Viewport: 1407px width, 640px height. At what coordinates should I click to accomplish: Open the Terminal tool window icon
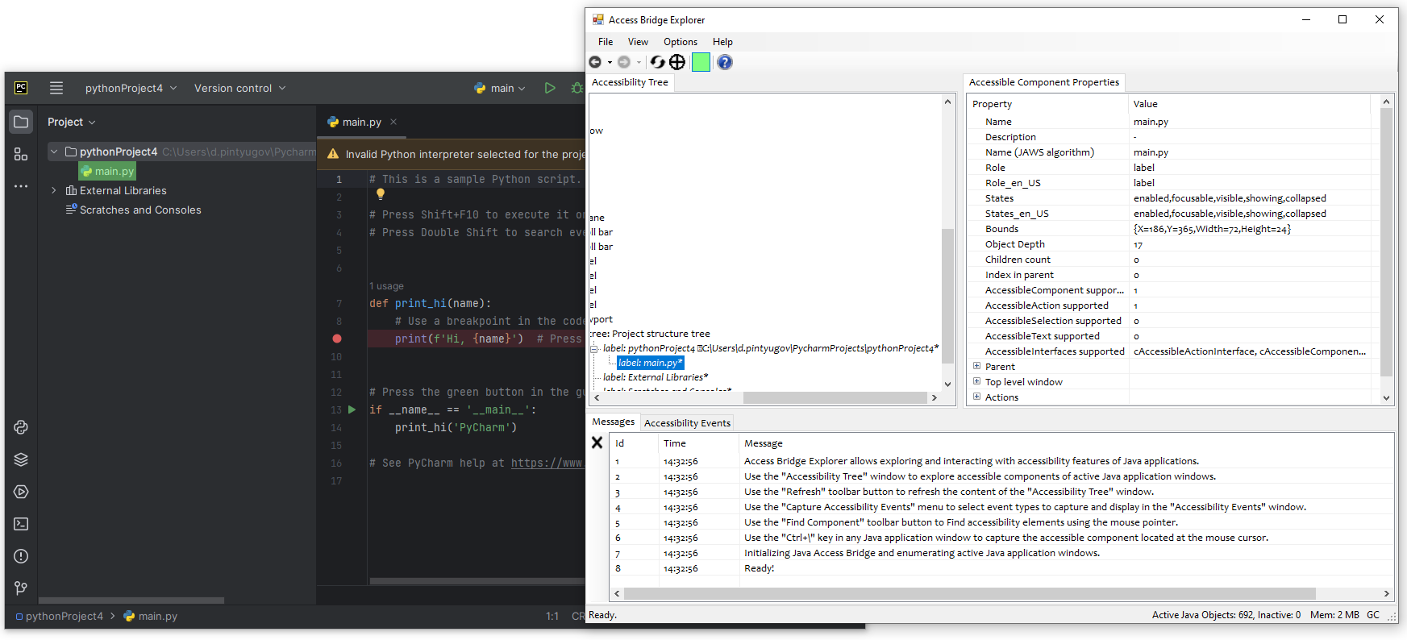click(21, 524)
